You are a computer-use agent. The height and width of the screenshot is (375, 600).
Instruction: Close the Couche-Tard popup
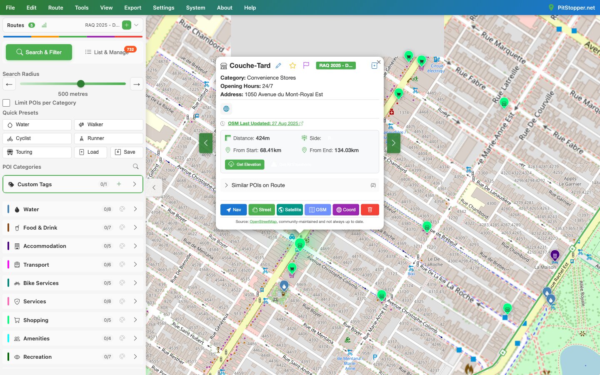pyautogui.click(x=379, y=62)
